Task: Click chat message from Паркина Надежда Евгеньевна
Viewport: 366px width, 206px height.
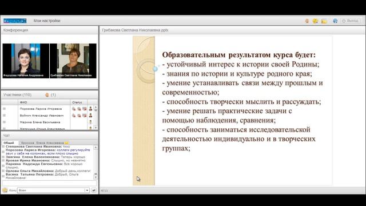Action: click(x=44, y=165)
